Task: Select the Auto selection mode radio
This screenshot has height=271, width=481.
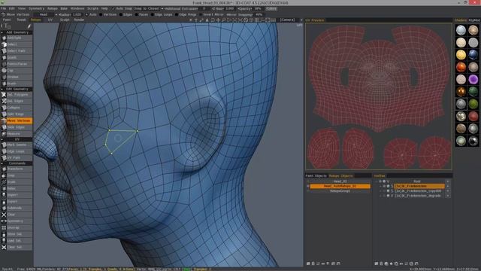Action: (87, 14)
